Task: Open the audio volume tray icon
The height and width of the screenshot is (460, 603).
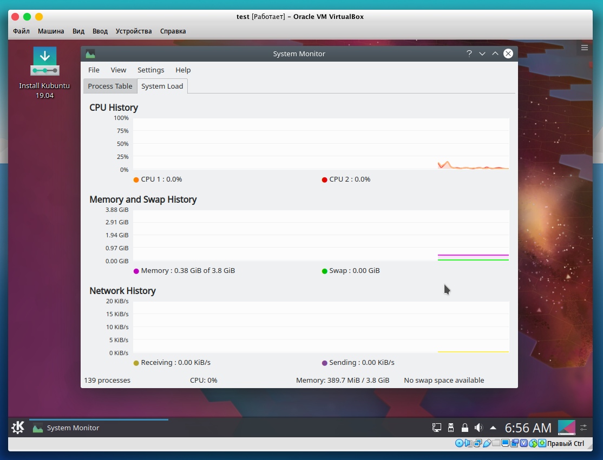Action: coord(479,428)
